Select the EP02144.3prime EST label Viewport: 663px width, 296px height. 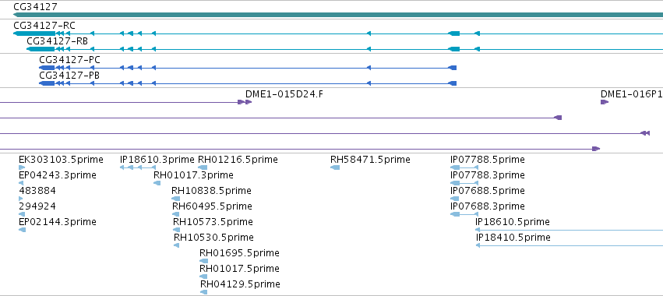tap(58, 221)
